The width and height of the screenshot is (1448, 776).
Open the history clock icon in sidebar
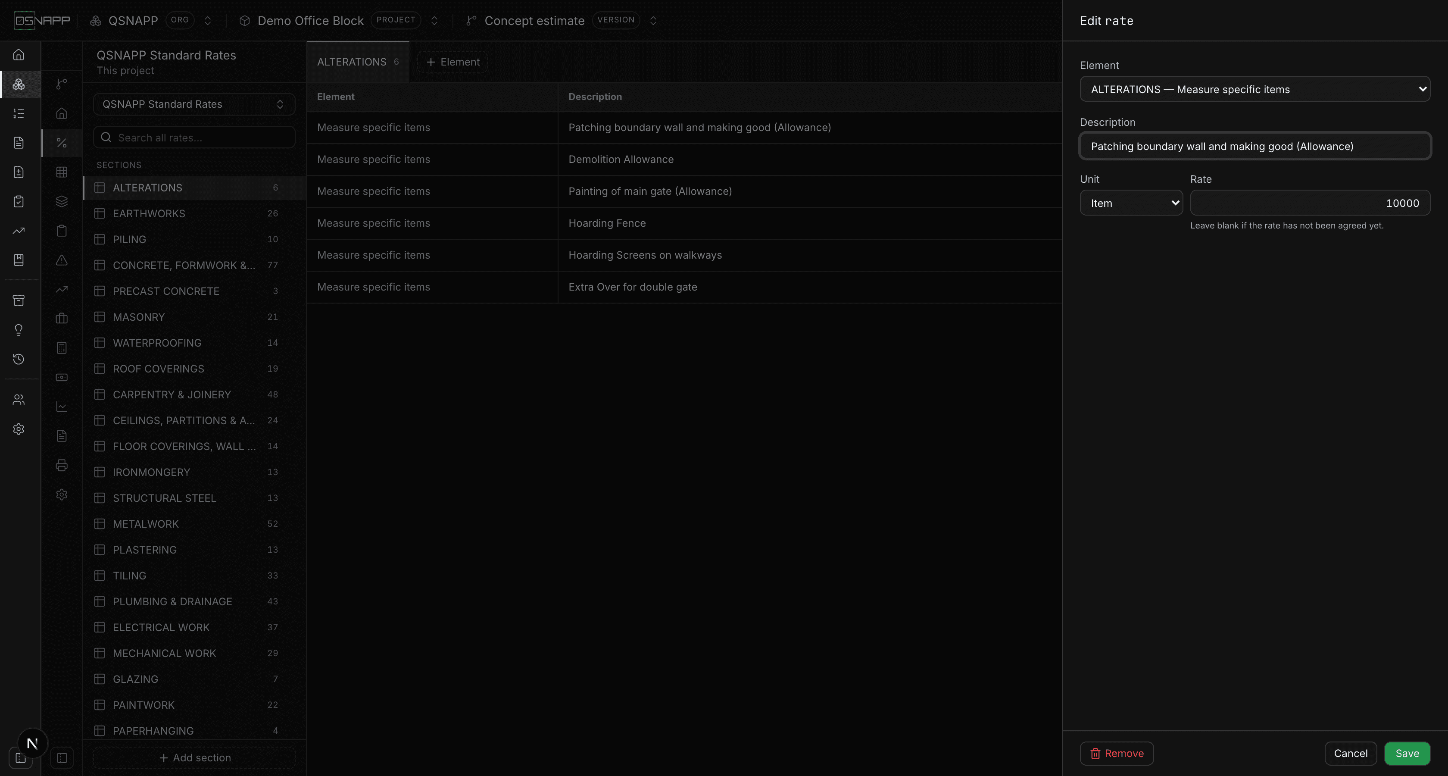(x=19, y=359)
